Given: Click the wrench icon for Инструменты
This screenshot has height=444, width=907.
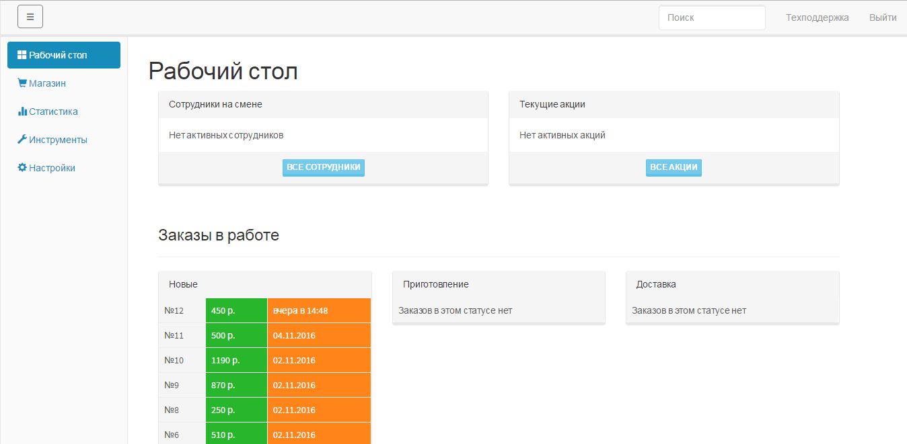Looking at the screenshot, I should click(x=22, y=140).
